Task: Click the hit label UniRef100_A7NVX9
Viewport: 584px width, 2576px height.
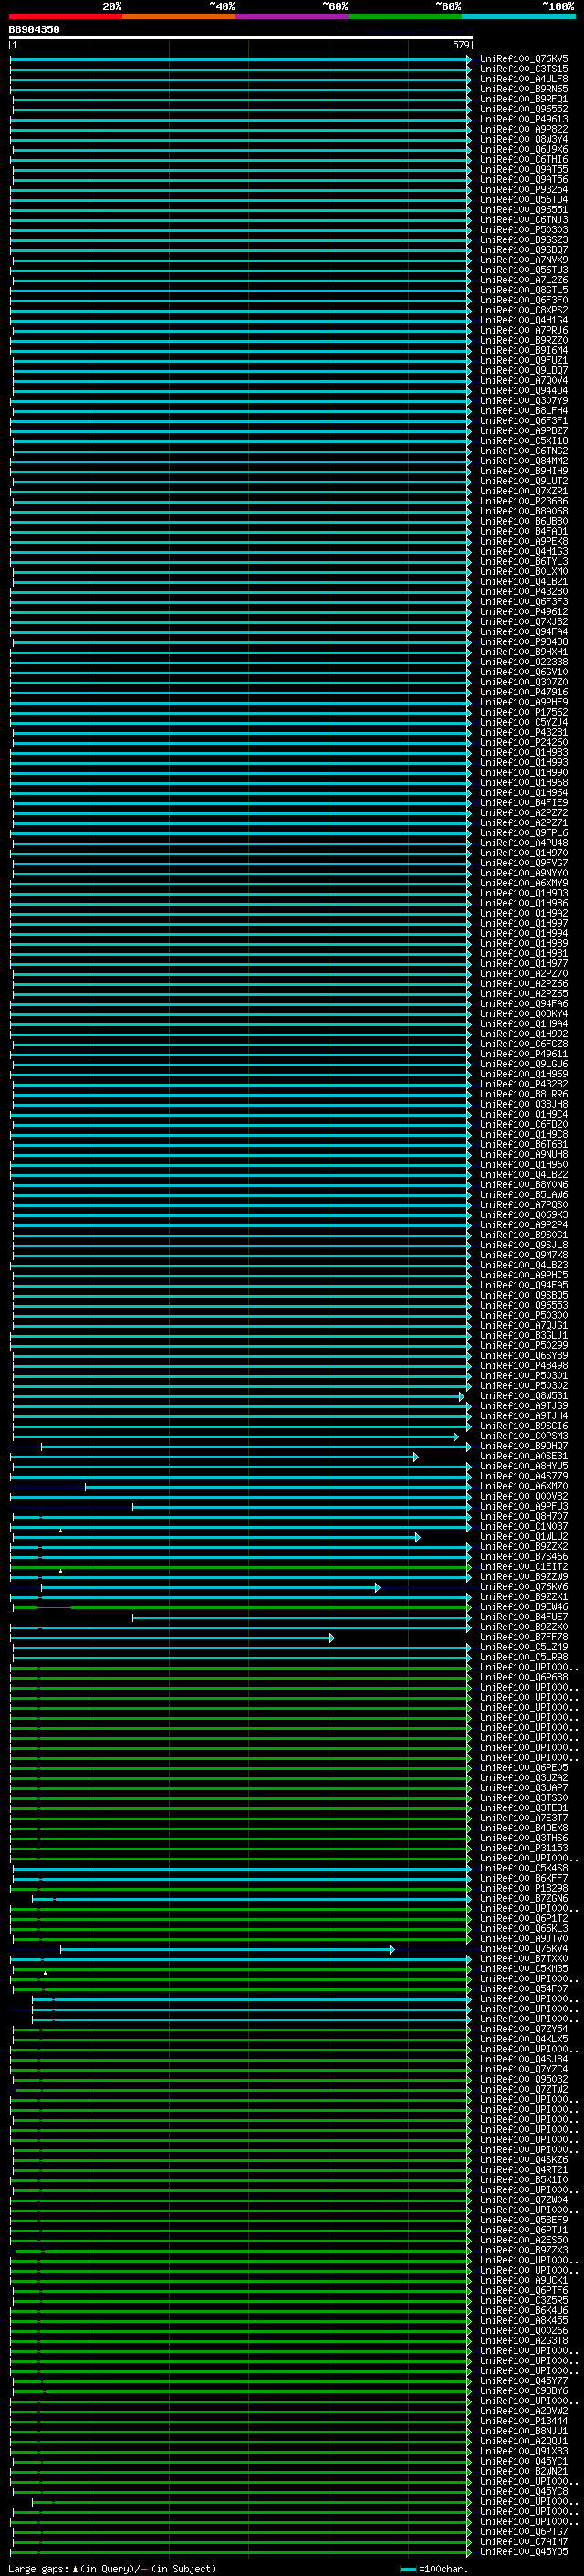Action: tap(524, 260)
